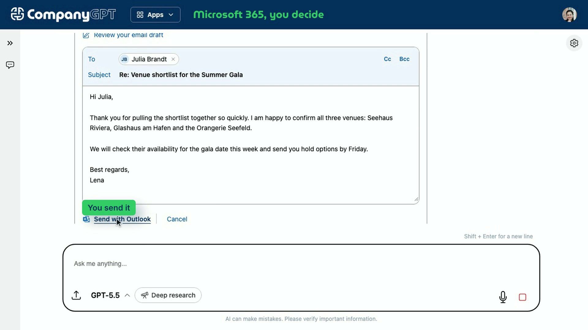This screenshot has width=588, height=330.
Task: Stop generation with the red square
Action: pyautogui.click(x=522, y=297)
